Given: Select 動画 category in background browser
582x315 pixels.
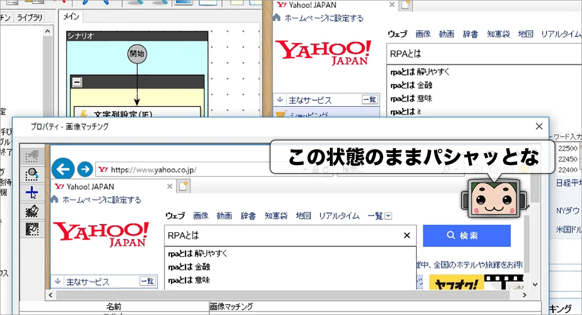Looking at the screenshot, I should (x=447, y=34).
